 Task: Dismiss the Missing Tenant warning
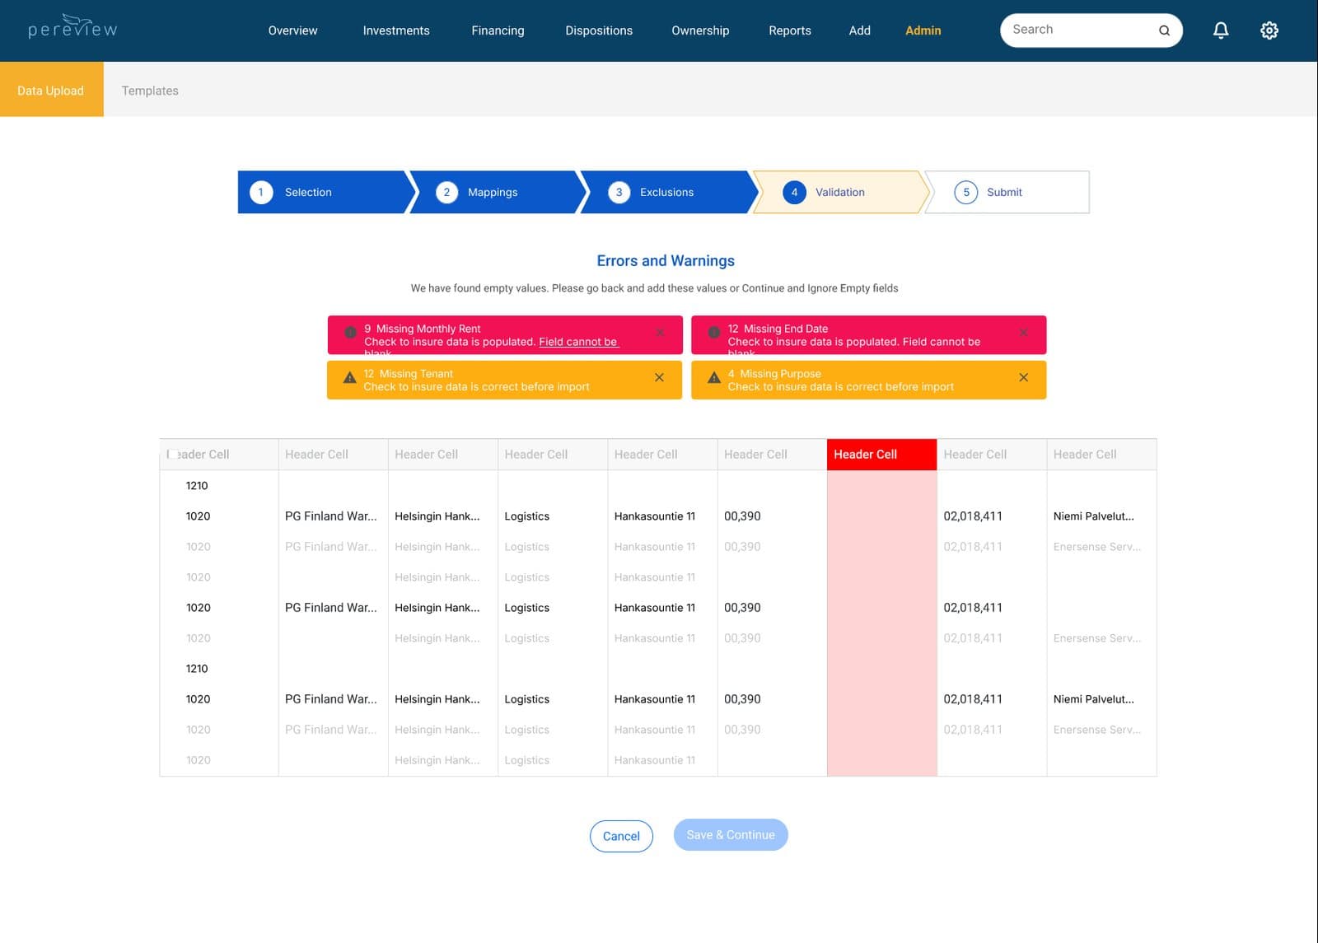click(659, 377)
